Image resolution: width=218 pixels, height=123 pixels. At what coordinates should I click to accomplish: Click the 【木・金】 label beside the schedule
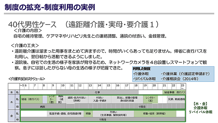point(200,104)
